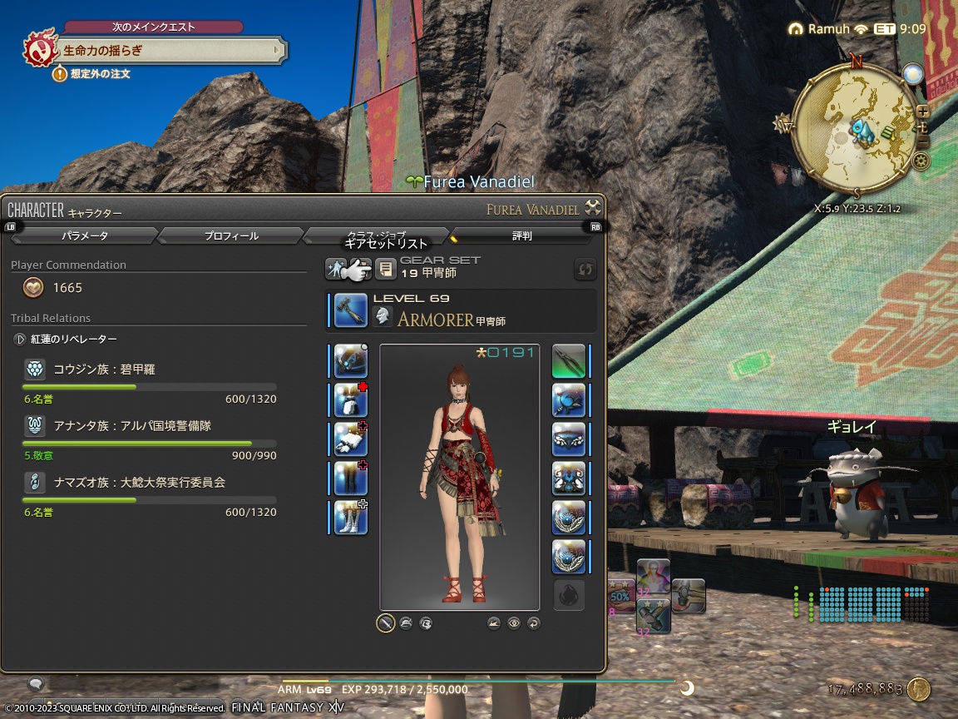Toggle weapon drawn display under character model

pyautogui.click(x=385, y=623)
